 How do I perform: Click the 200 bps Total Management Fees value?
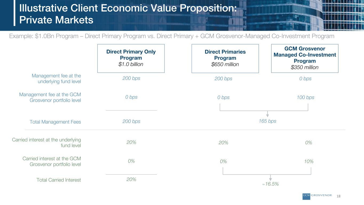[131, 121]
